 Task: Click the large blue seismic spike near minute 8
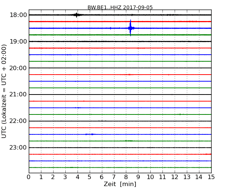130,28
